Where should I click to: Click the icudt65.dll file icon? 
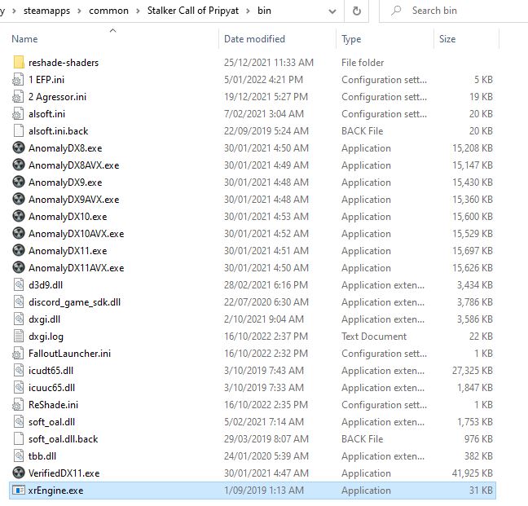coord(19,370)
